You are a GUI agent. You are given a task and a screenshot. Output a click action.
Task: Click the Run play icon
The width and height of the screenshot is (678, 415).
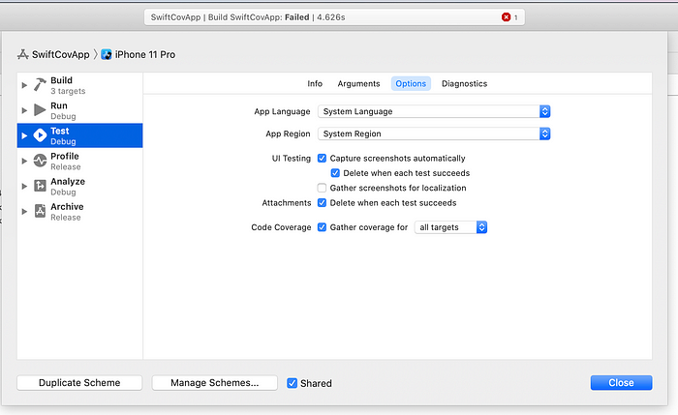pos(40,110)
